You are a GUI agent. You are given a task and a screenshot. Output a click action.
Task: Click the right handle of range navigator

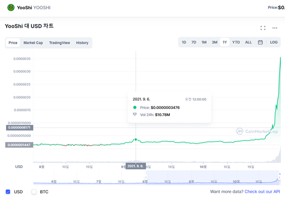[x=279, y=177]
